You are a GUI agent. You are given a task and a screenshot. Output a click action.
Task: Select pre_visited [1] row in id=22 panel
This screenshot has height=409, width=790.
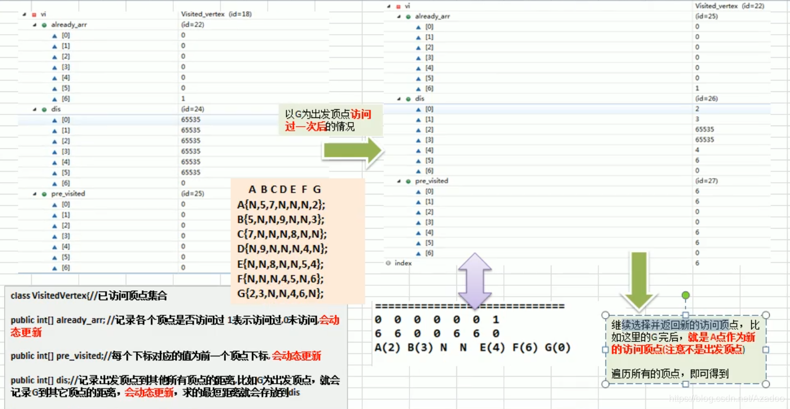tap(577, 201)
